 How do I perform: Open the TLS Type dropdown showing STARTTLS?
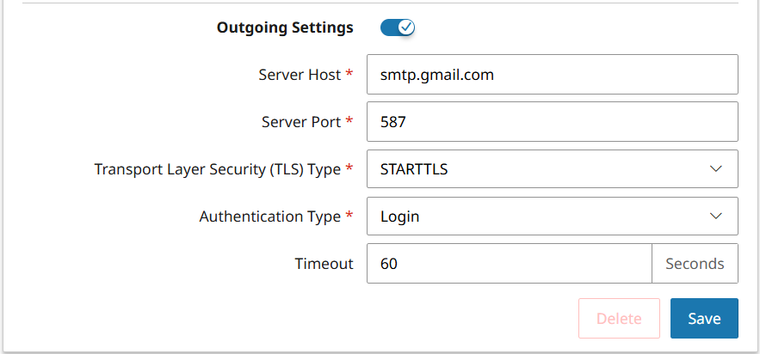click(552, 168)
